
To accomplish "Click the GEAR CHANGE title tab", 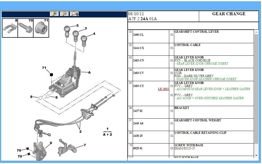I will pos(229,14).
